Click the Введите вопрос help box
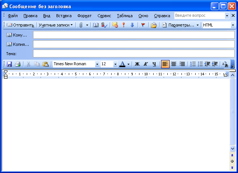 [x=200, y=16]
